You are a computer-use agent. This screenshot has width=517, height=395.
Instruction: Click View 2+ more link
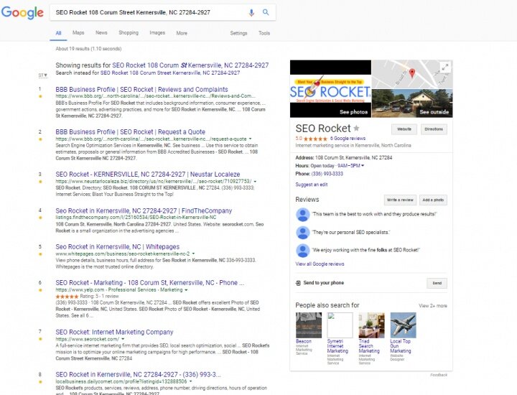pos(433,306)
